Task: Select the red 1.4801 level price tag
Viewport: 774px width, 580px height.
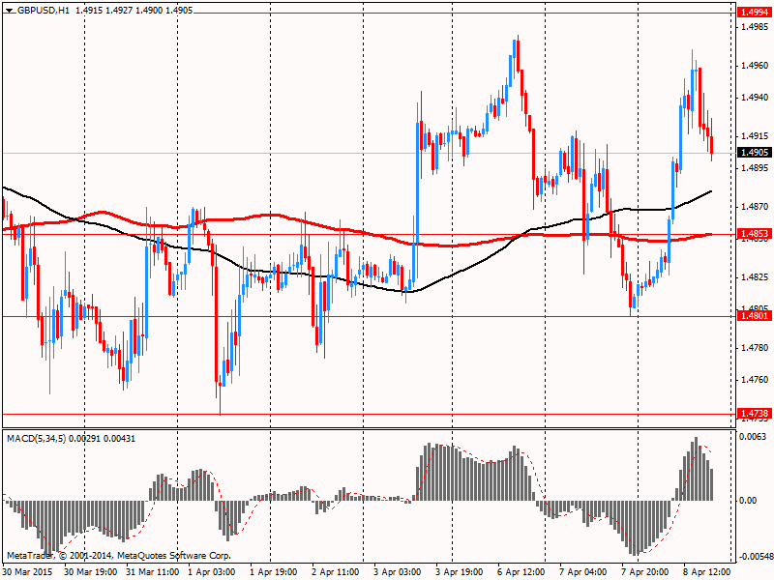Action: click(x=754, y=316)
